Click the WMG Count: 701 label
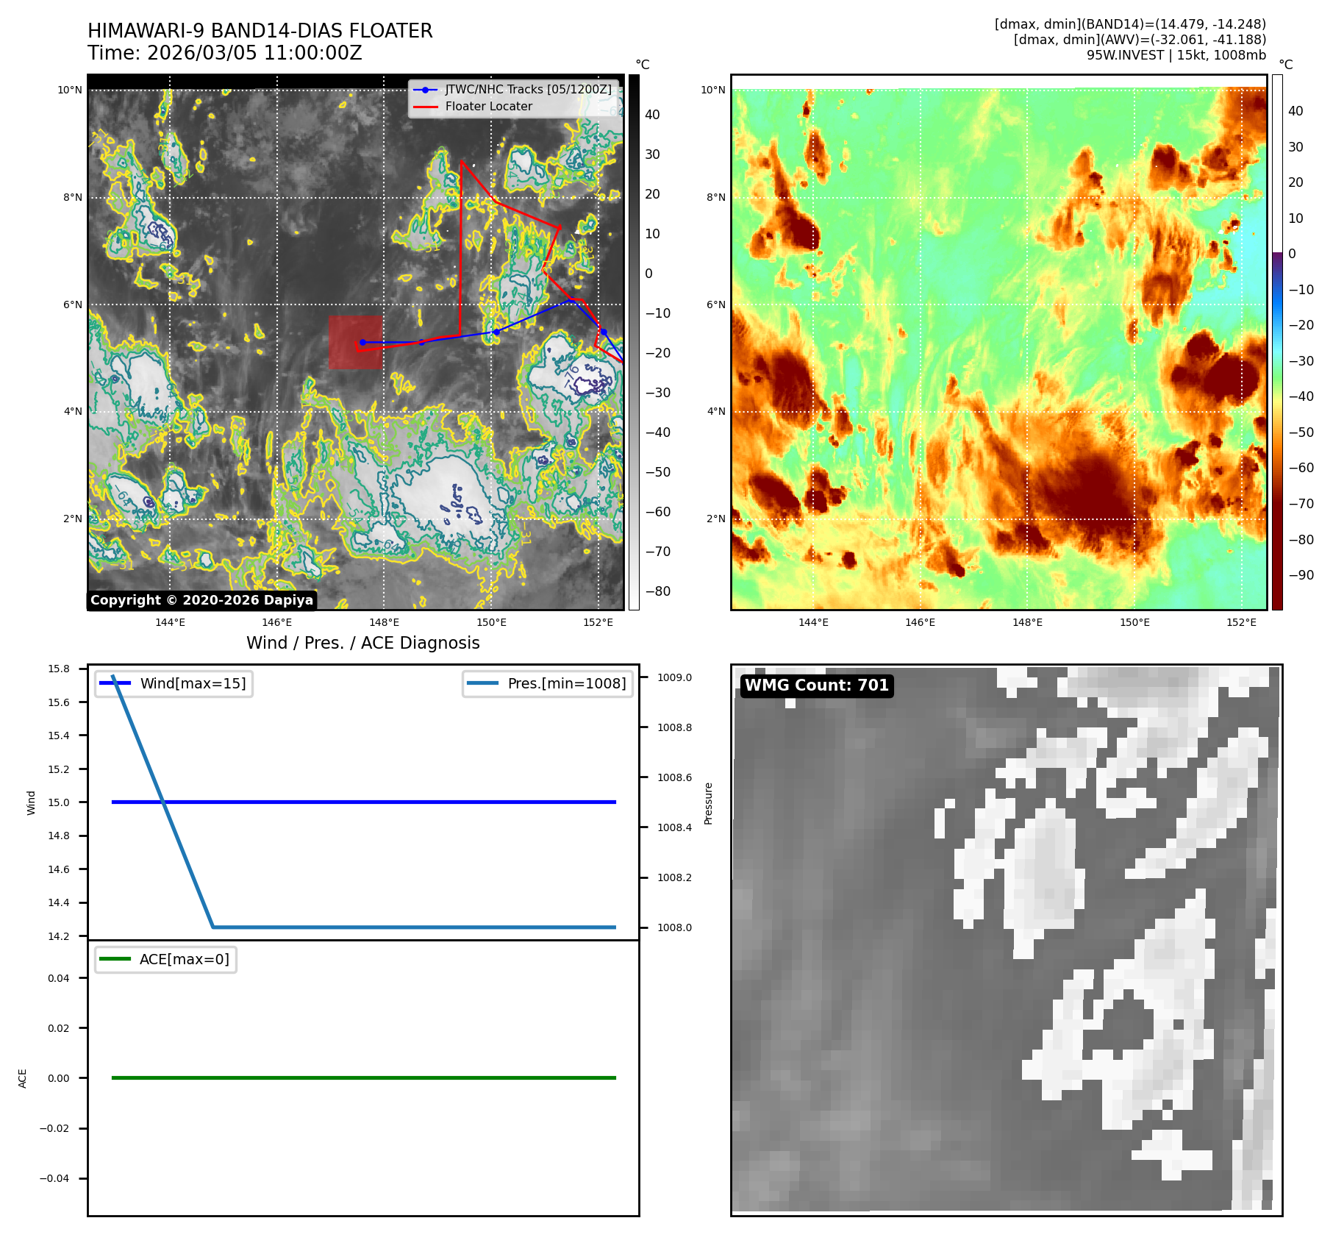The width and height of the screenshot is (1333, 1243). point(816,685)
